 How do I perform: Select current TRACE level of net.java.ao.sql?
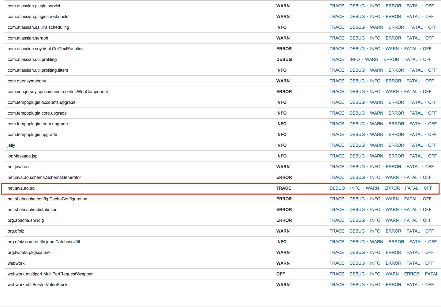(x=284, y=188)
